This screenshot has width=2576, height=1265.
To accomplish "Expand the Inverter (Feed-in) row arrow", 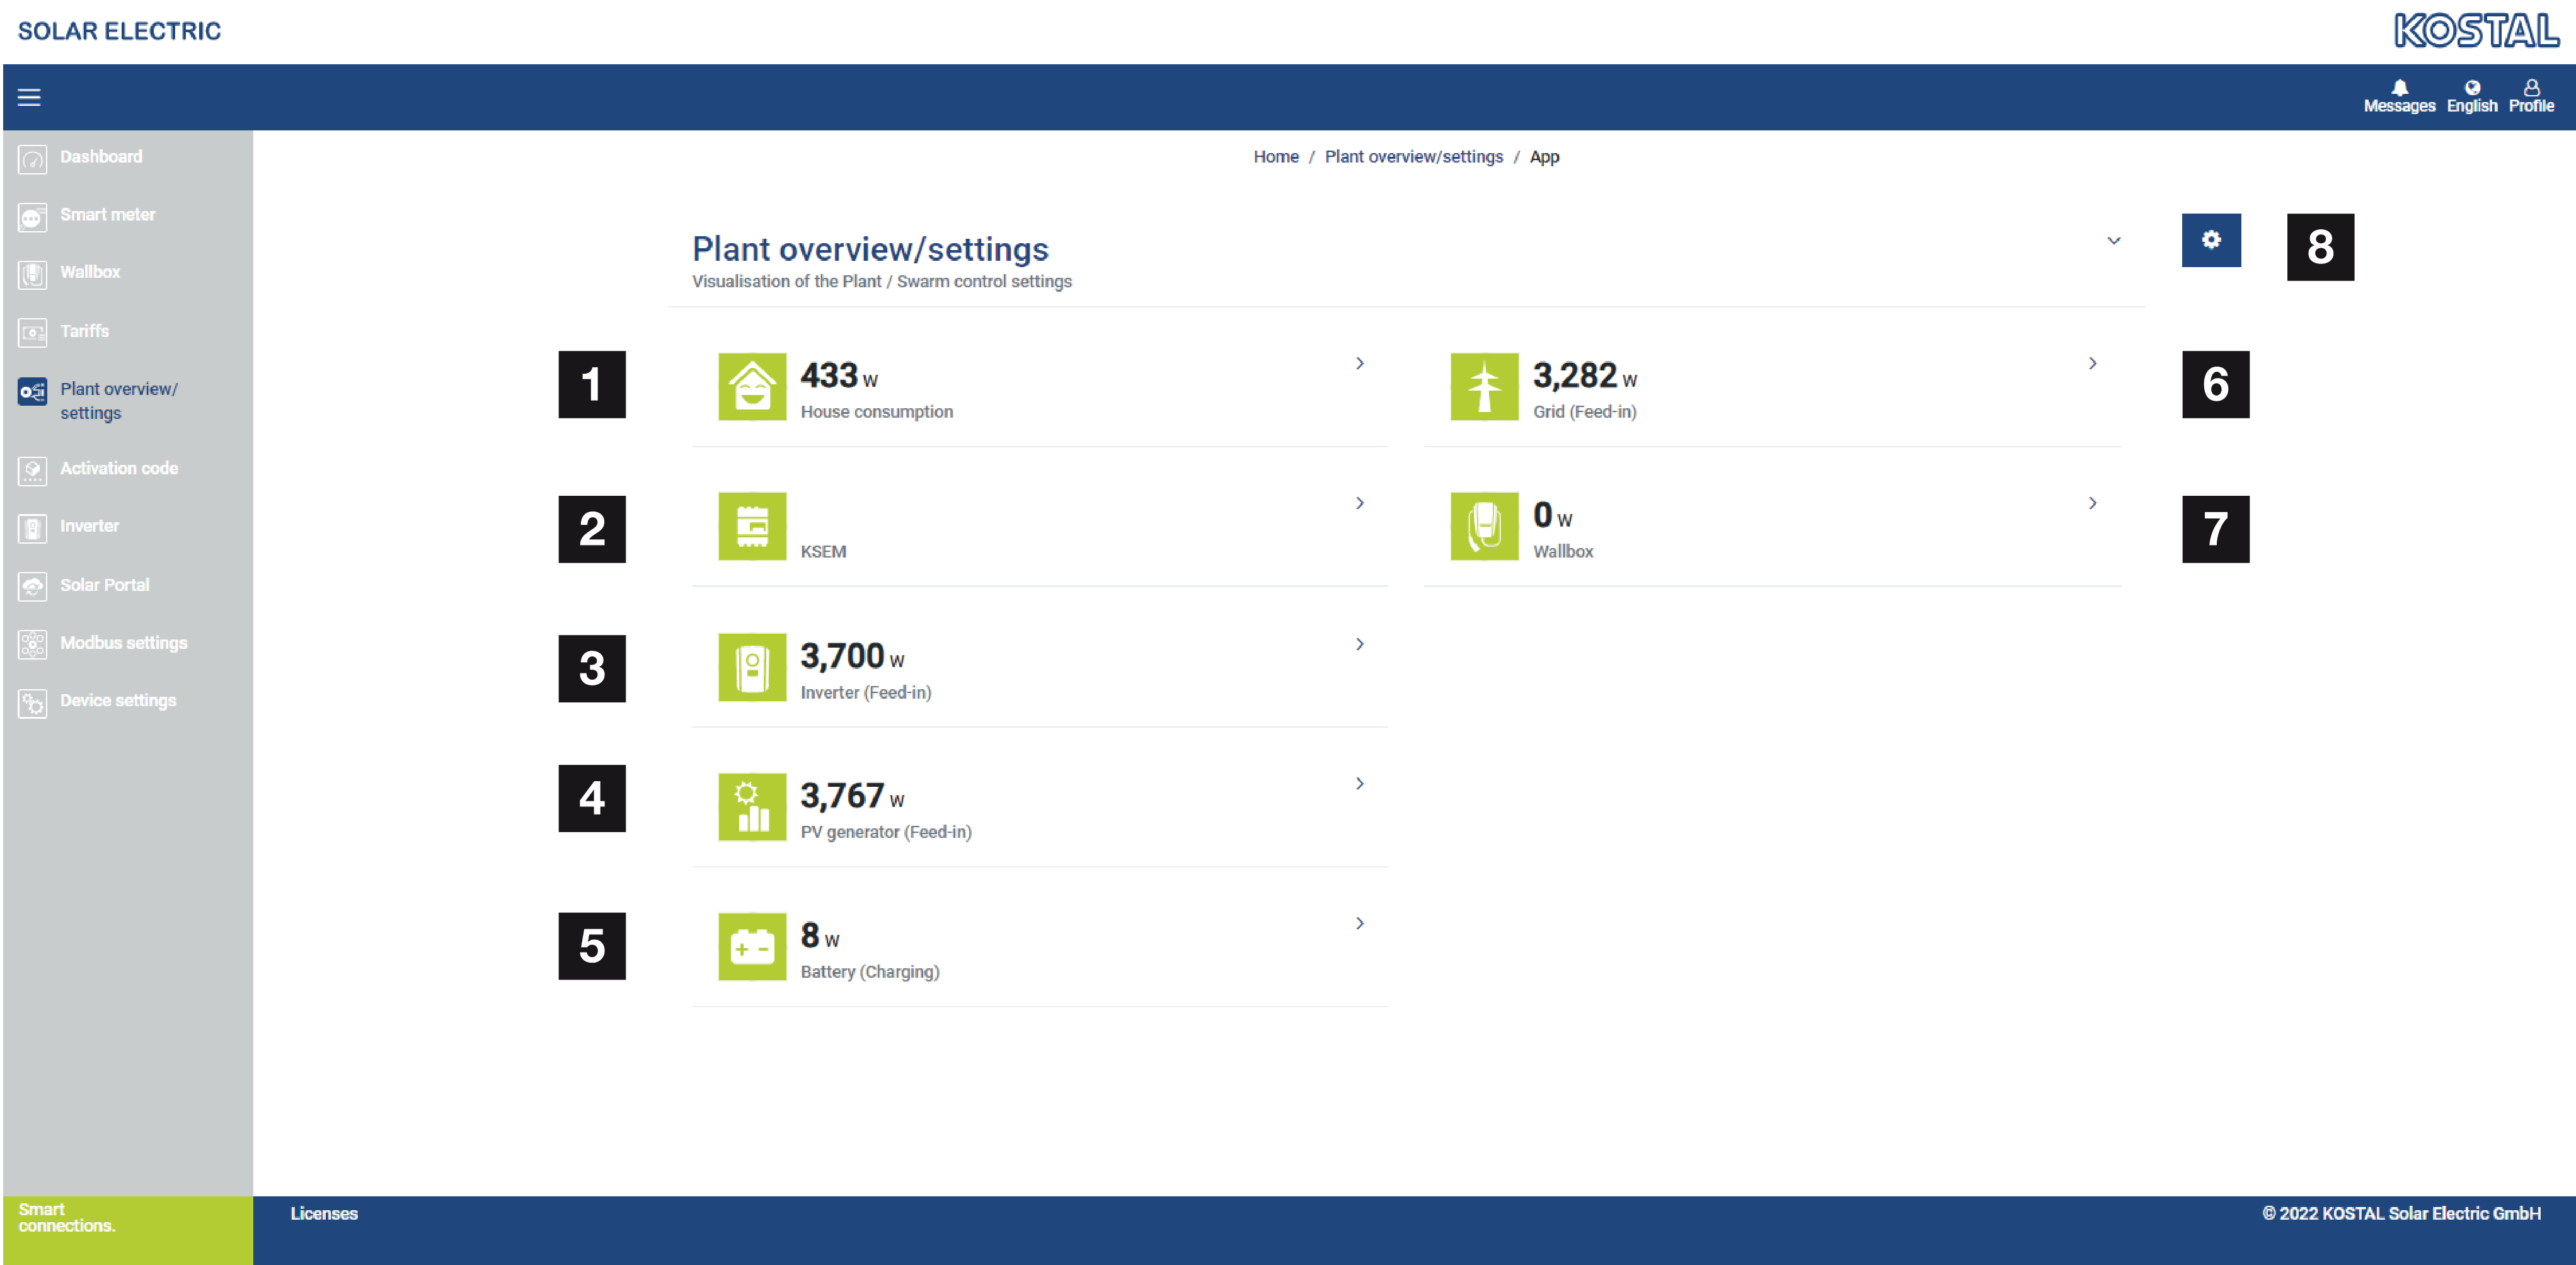I will pyautogui.click(x=1359, y=644).
